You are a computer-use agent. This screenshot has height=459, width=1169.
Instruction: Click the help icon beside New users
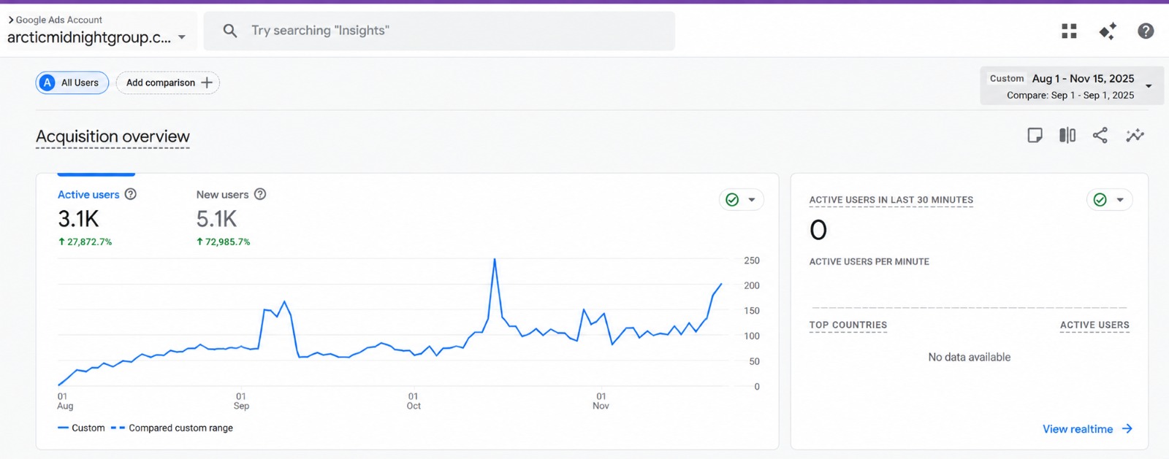(x=260, y=194)
